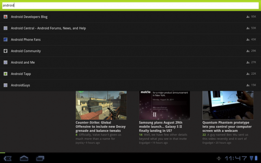261x163 pixels.
Task: Choose Android Central - Android Forums, News, and Help
Action: 130,28
